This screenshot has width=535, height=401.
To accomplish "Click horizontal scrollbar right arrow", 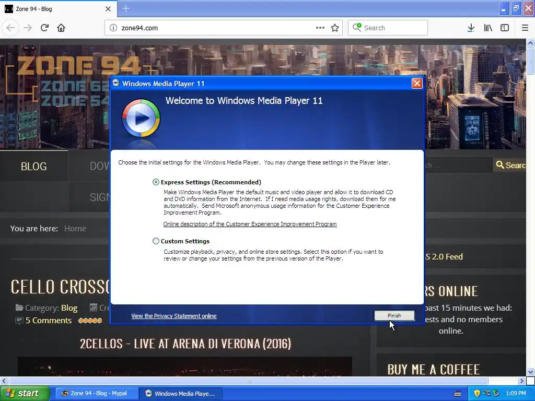I will point(522,381).
